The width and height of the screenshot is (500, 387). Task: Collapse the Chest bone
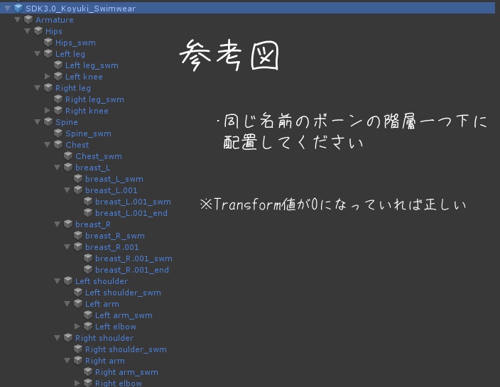(47, 145)
